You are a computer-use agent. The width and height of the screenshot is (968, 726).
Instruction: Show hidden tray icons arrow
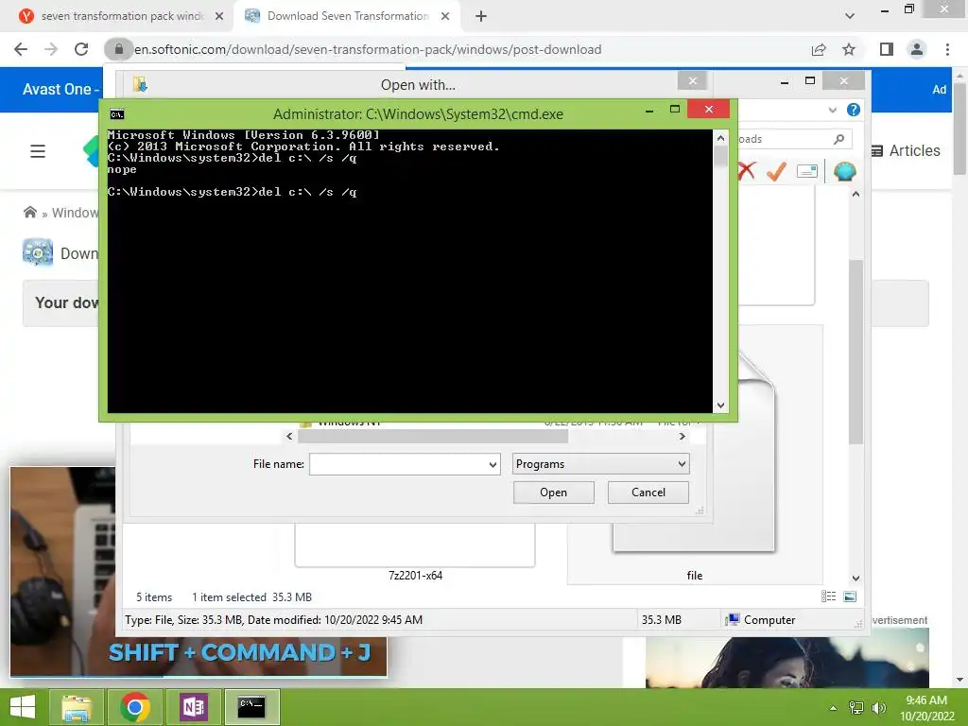coord(833,708)
